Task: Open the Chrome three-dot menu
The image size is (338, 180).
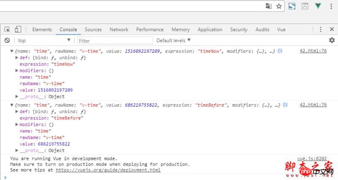Action: pos(331,6)
